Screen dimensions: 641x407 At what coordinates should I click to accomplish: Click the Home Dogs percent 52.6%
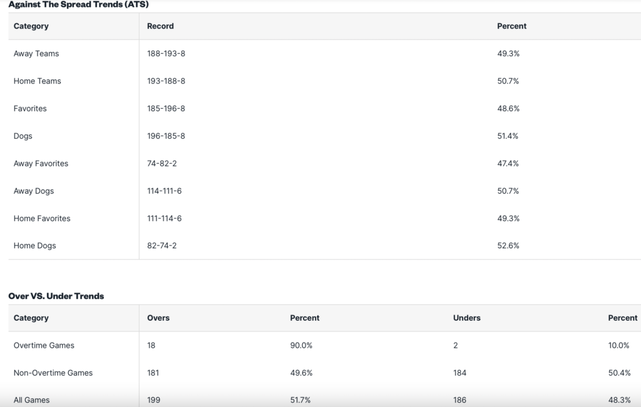(x=508, y=246)
